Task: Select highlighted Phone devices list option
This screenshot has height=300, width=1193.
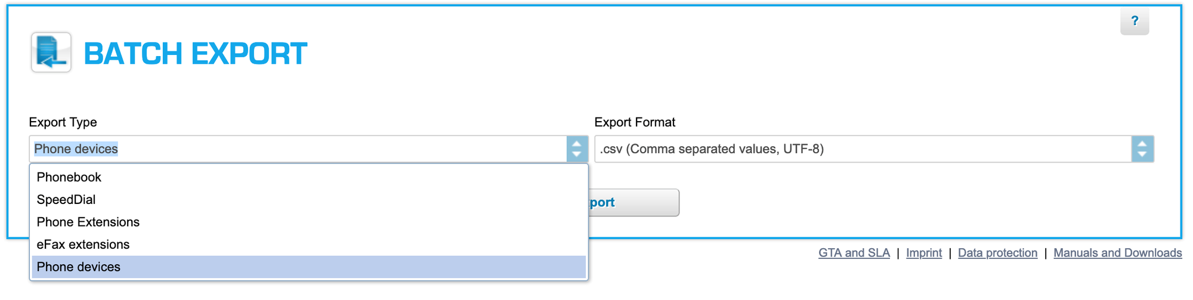Action: 79,267
